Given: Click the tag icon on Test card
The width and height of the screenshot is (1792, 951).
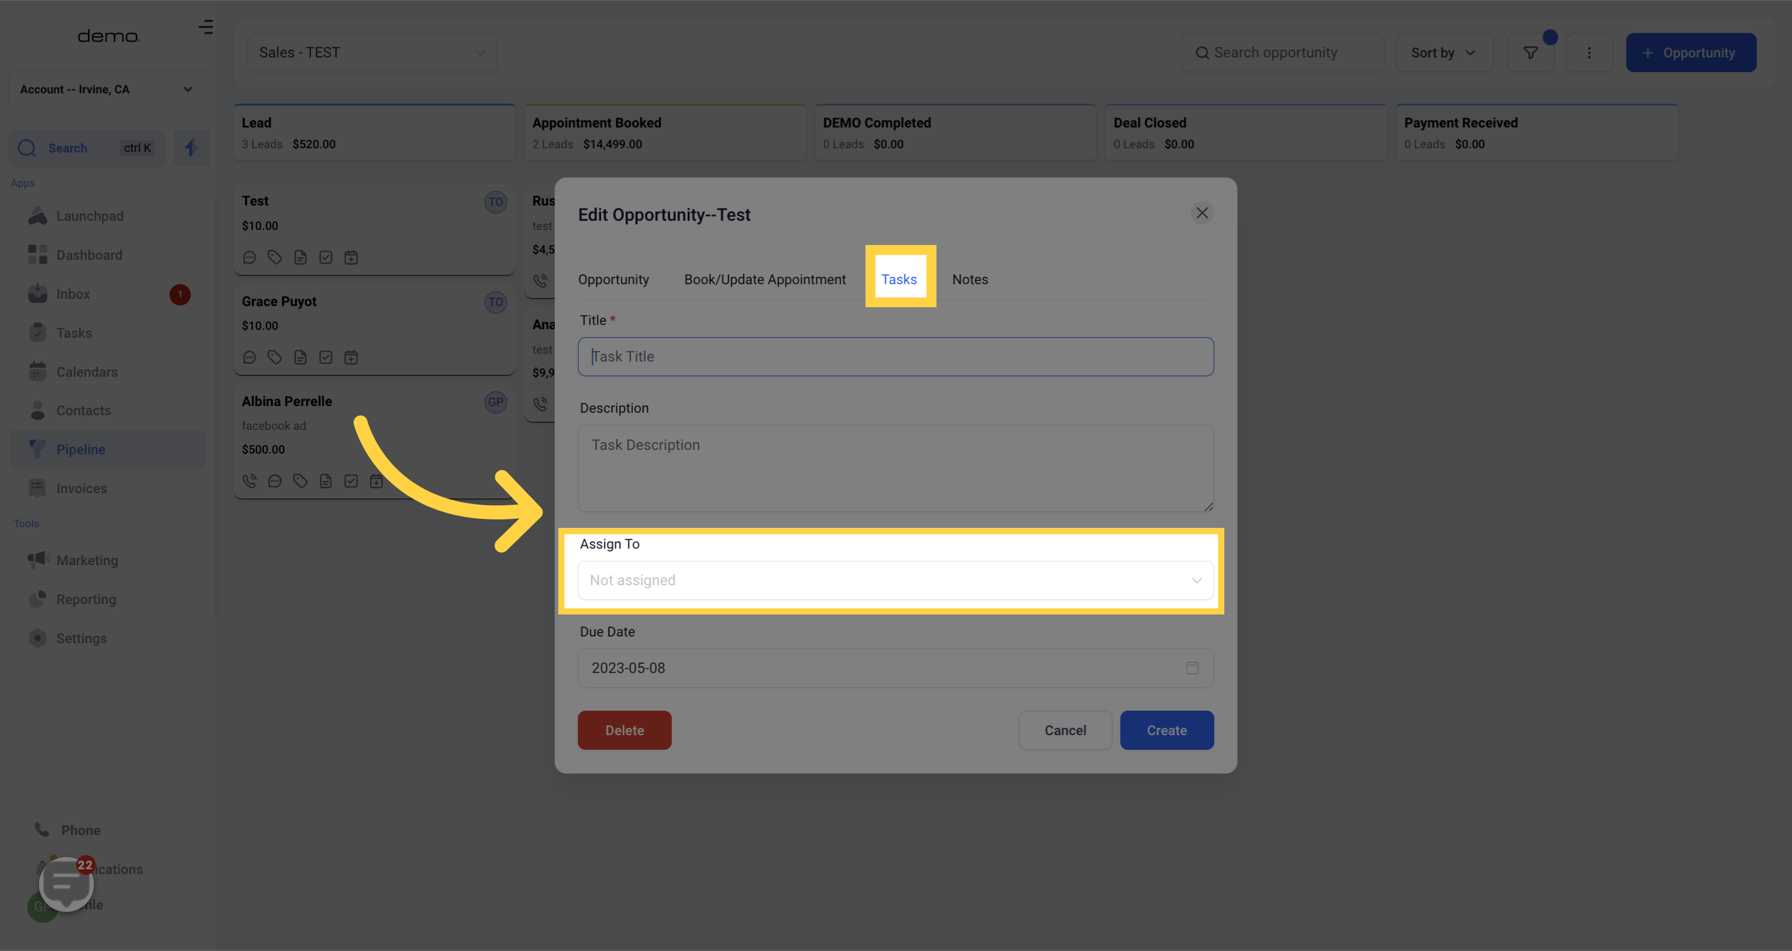Looking at the screenshot, I should pyautogui.click(x=275, y=257).
